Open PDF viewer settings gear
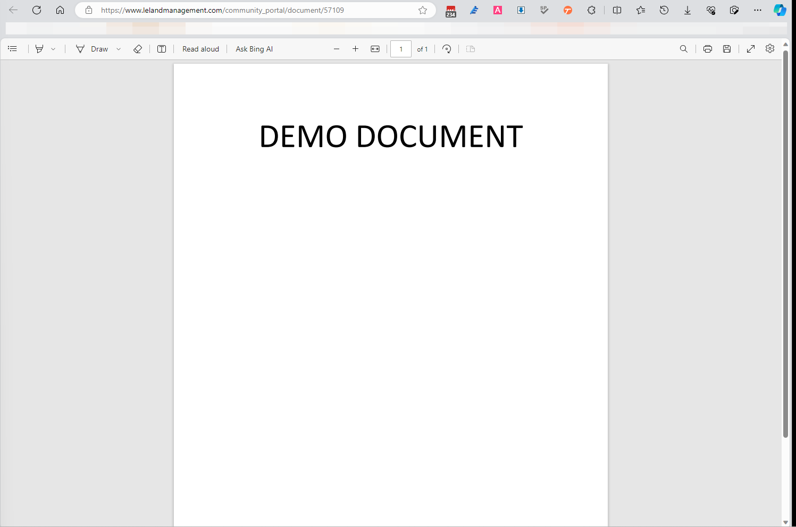The image size is (796, 527). pyautogui.click(x=770, y=48)
